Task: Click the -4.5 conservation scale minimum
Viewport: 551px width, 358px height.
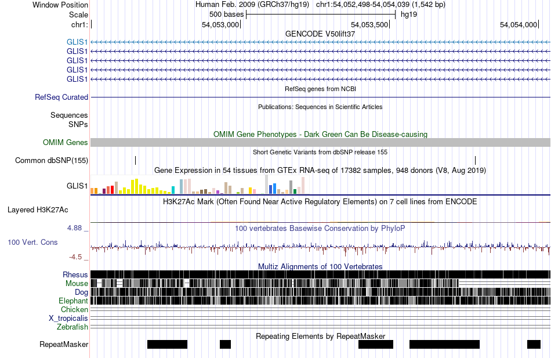Action: [x=75, y=257]
